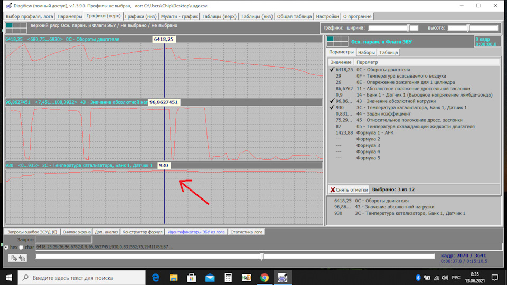Image resolution: width=507 pixels, height=285 pixels.
Task: Select the hex radio button
Action: click(x=6, y=247)
